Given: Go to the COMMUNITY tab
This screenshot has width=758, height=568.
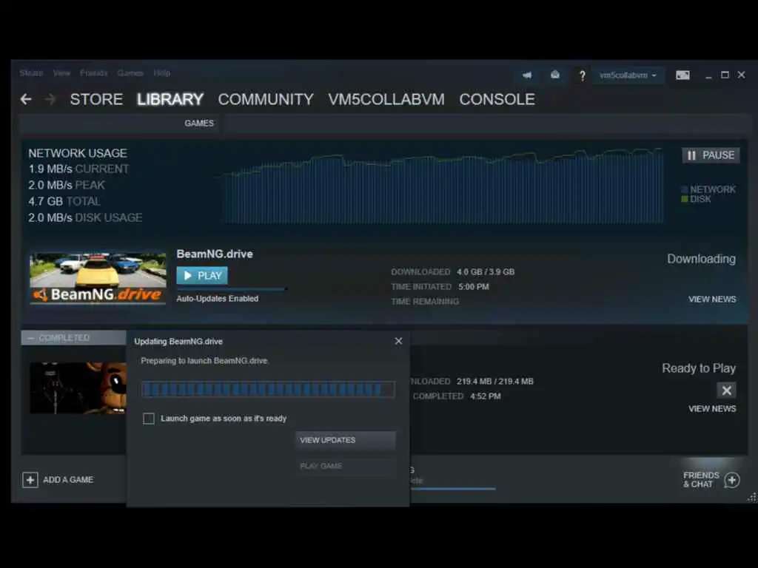Looking at the screenshot, I should click(x=266, y=100).
